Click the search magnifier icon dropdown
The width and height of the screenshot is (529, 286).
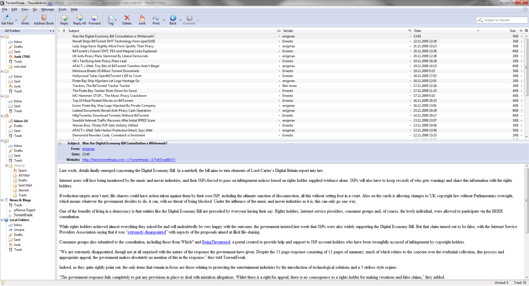click(480, 20)
